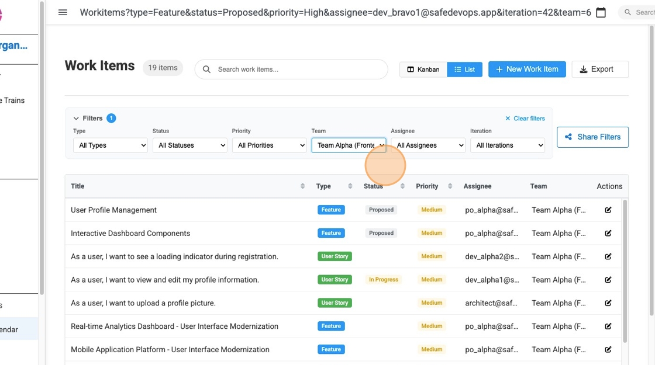Click the search work items input field

[x=291, y=69]
